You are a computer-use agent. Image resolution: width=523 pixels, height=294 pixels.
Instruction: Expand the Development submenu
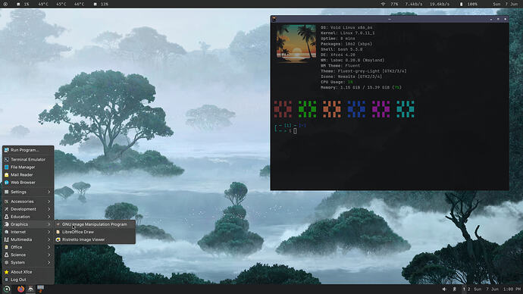(x=28, y=209)
